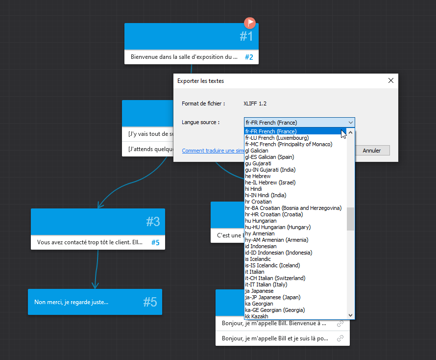Screen dimensions: 436x360
Task: Collapse the Langue source combo box
Action: click(350, 123)
